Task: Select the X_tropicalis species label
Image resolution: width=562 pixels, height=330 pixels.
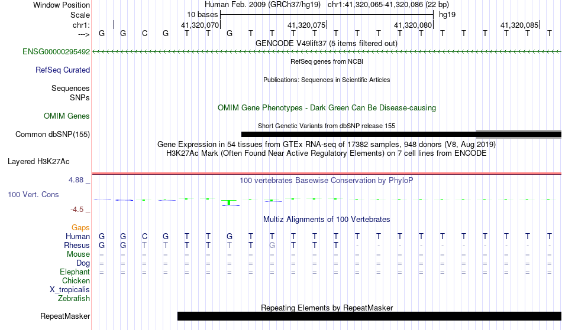Action: coord(70,290)
